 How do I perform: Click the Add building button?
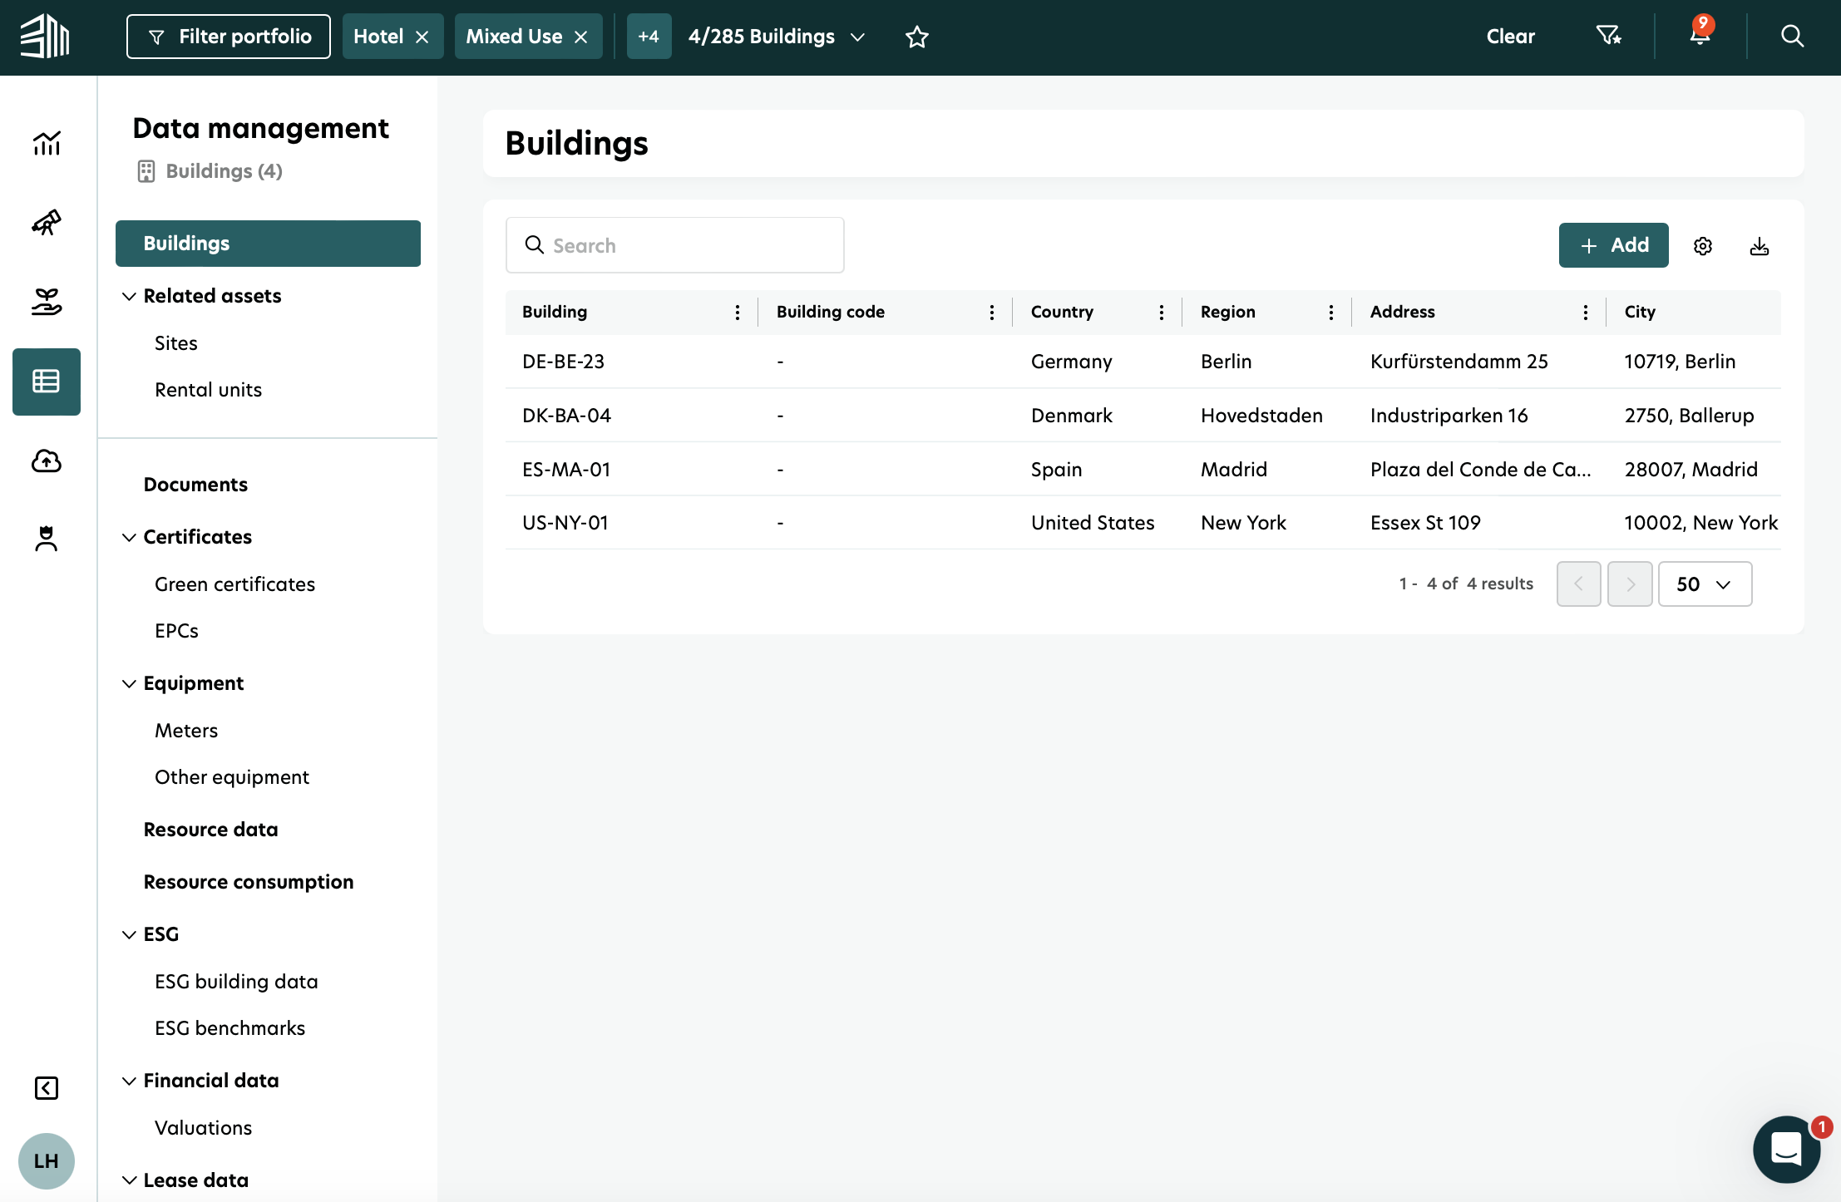point(1612,245)
